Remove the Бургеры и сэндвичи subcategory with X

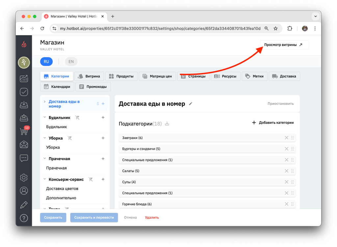287,149
